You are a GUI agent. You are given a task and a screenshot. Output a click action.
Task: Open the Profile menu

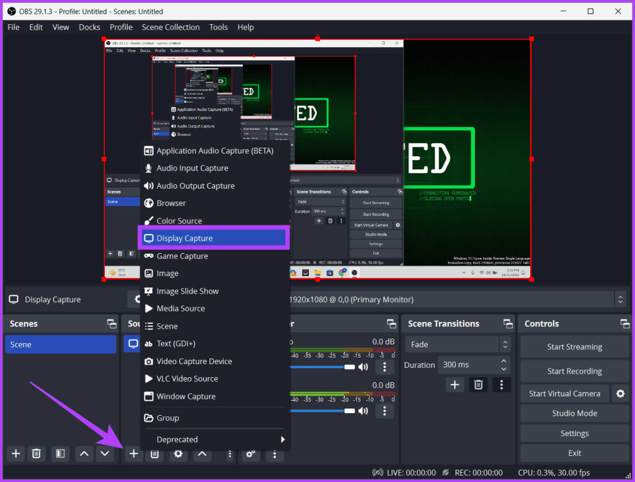click(121, 27)
